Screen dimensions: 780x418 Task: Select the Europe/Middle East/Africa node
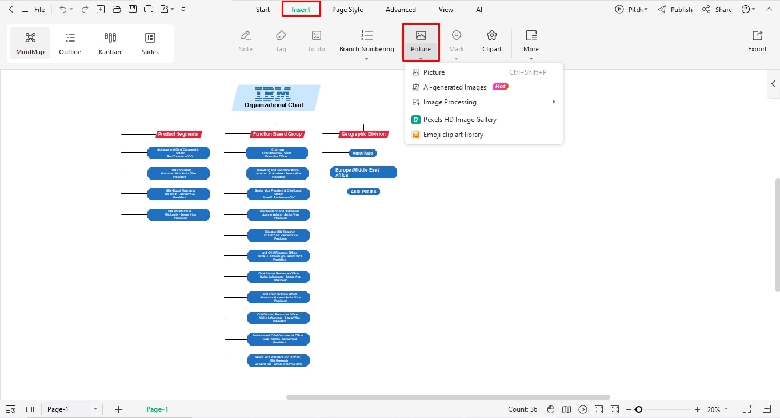point(363,172)
